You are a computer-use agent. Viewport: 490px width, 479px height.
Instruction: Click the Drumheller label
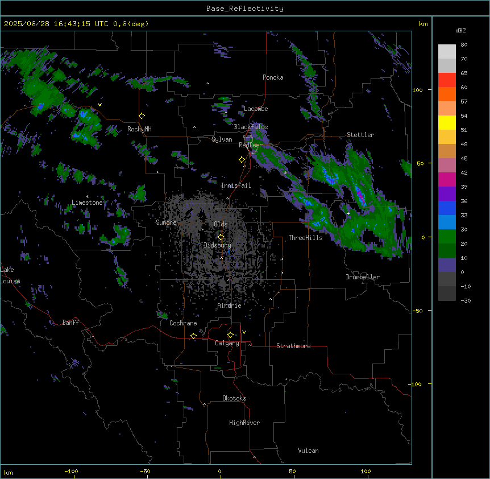[363, 277]
